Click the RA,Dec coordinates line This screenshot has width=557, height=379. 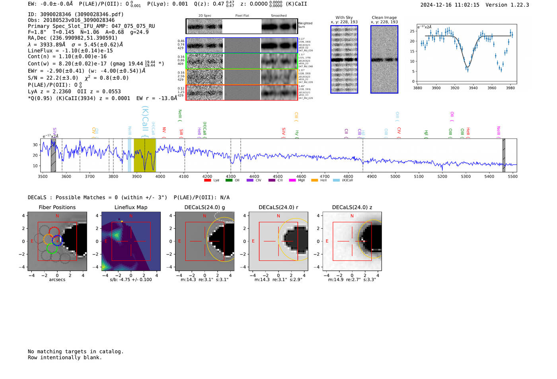coord(72,38)
